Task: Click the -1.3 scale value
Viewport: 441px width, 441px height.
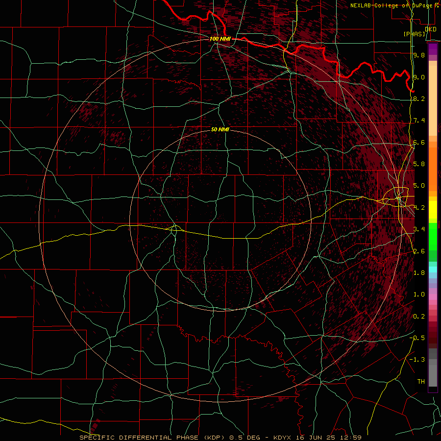Action: (x=417, y=360)
